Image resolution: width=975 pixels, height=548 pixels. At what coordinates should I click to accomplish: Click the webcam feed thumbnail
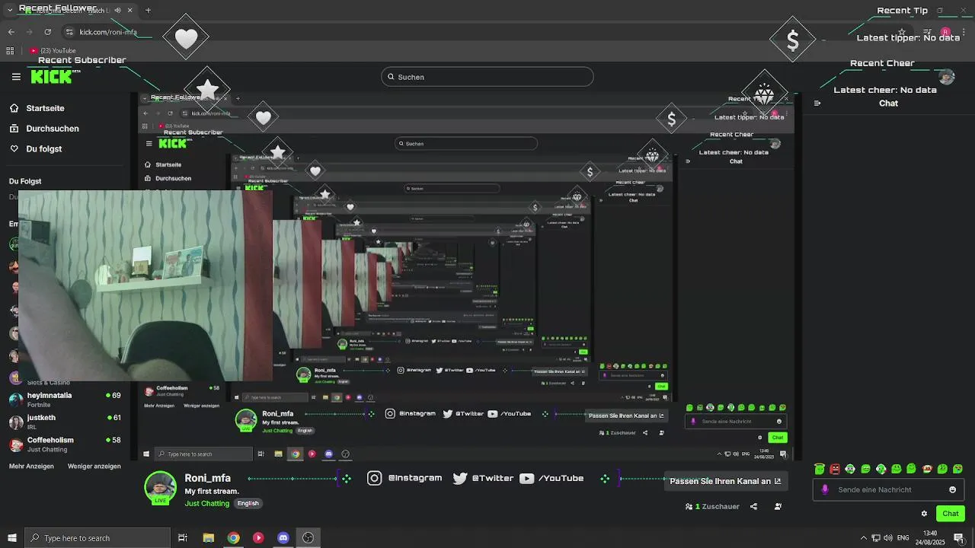145,285
